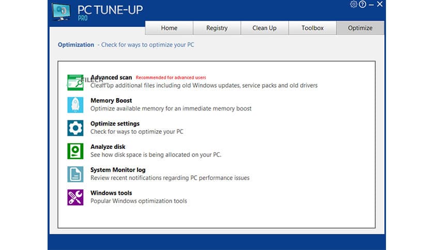432x250 pixels.
Task: Start Analyze disk
Action: [108, 147]
